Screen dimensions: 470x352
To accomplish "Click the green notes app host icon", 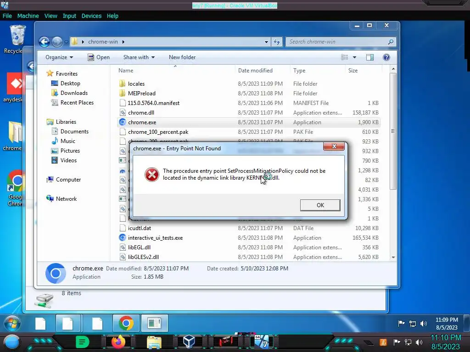I will tap(83, 342).
